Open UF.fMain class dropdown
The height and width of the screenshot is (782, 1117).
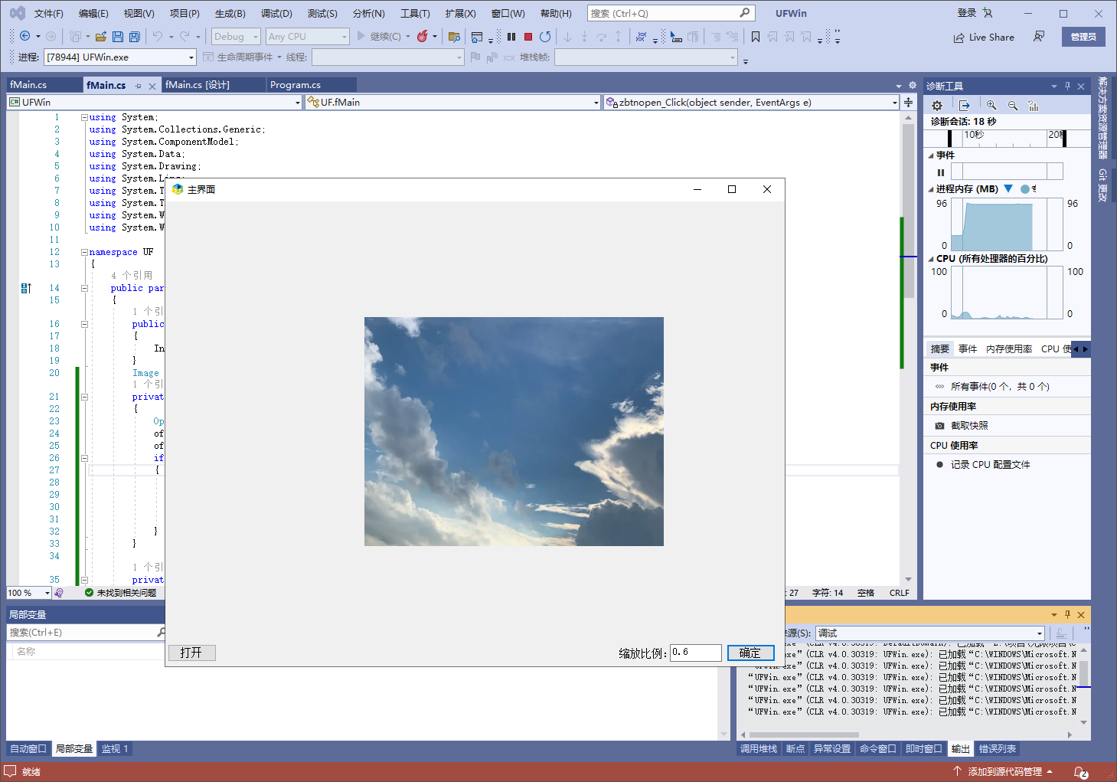[453, 102]
